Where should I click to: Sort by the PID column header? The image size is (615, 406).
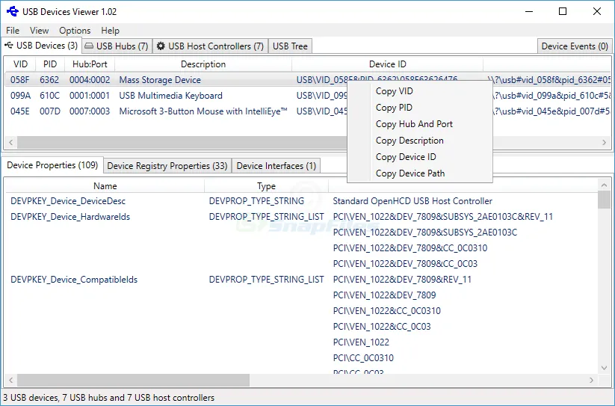click(50, 64)
